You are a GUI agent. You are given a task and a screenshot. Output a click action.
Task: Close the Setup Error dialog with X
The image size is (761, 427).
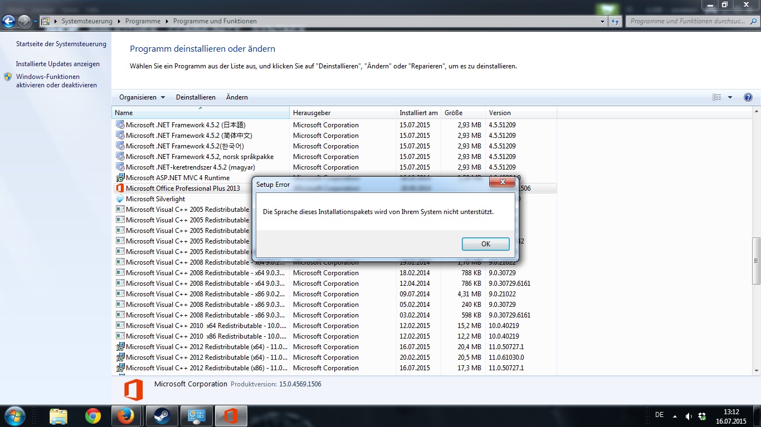[x=503, y=182]
